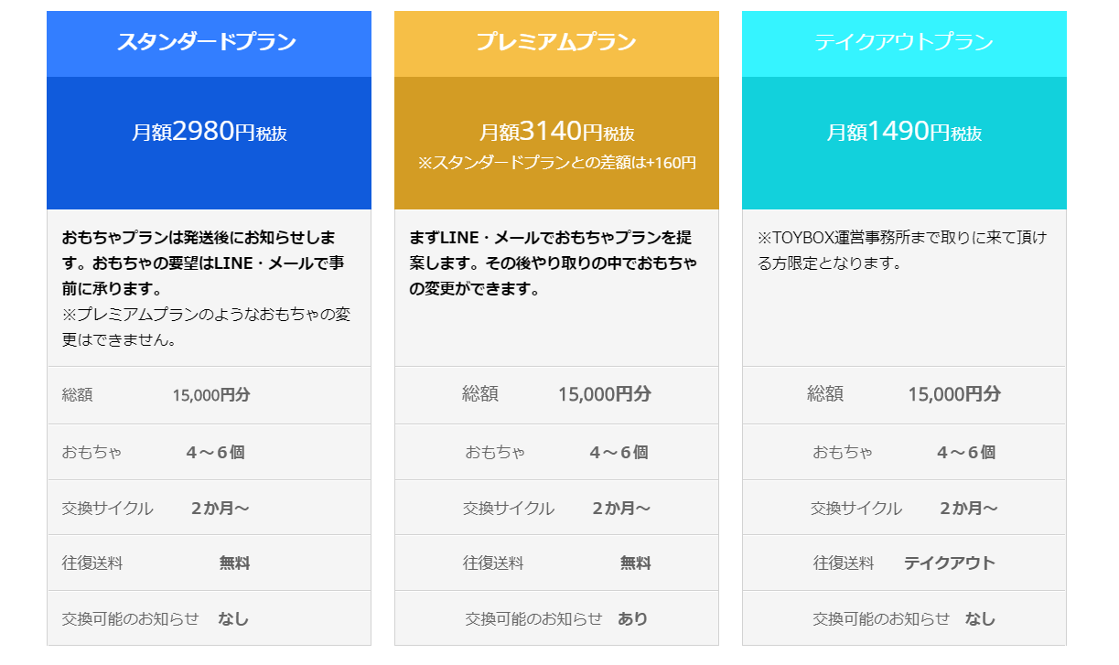Click the Takeout plan 総額 15,000円分 row
The width and height of the screenshot is (1119, 665).
tap(904, 395)
